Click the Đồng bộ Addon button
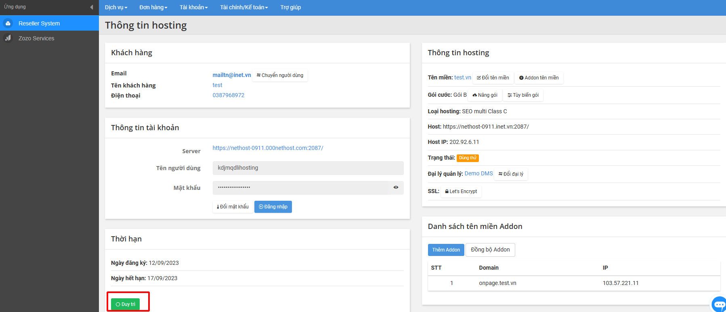This screenshot has height=312, width=726. tap(490, 250)
